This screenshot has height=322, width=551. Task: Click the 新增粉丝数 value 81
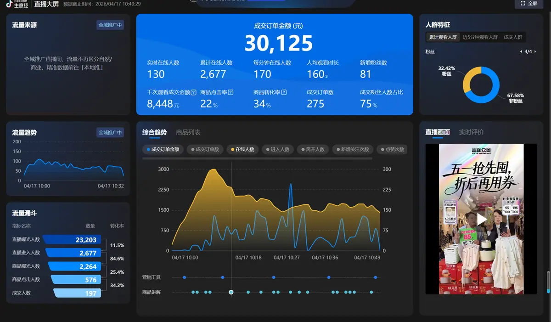pyautogui.click(x=365, y=74)
